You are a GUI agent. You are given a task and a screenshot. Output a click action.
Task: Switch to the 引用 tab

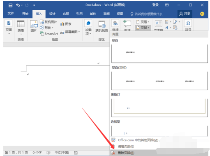pyautogui.click(x=79, y=14)
